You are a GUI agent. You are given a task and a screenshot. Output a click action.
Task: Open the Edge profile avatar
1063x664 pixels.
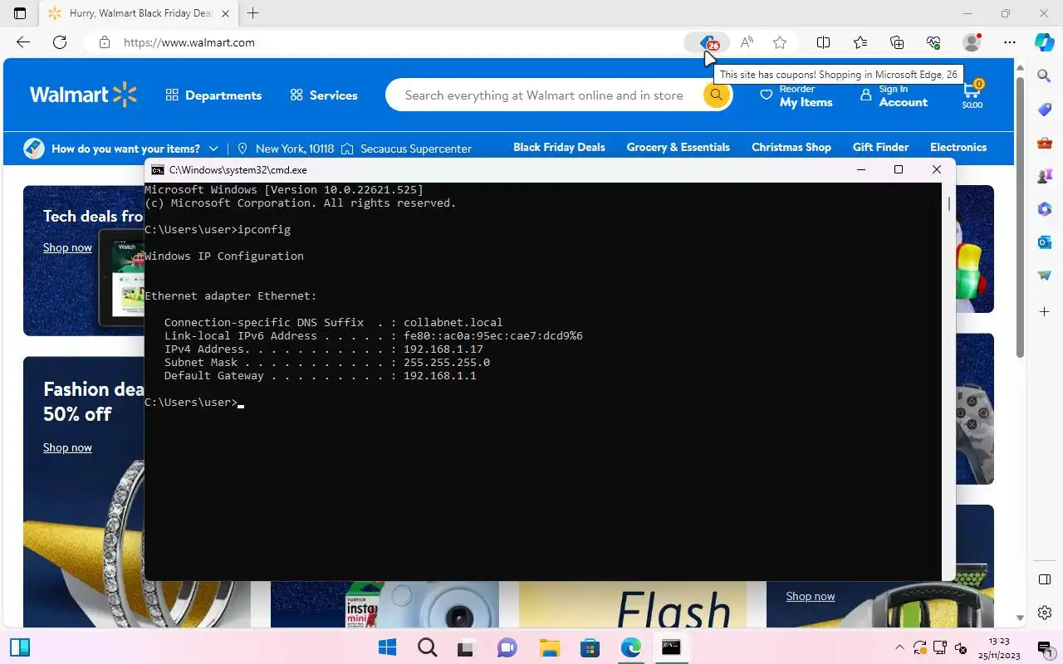click(x=971, y=42)
